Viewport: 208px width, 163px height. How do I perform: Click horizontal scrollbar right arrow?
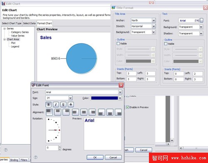pos(168,144)
